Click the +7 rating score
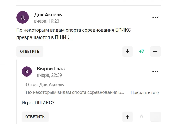 coord(141,52)
